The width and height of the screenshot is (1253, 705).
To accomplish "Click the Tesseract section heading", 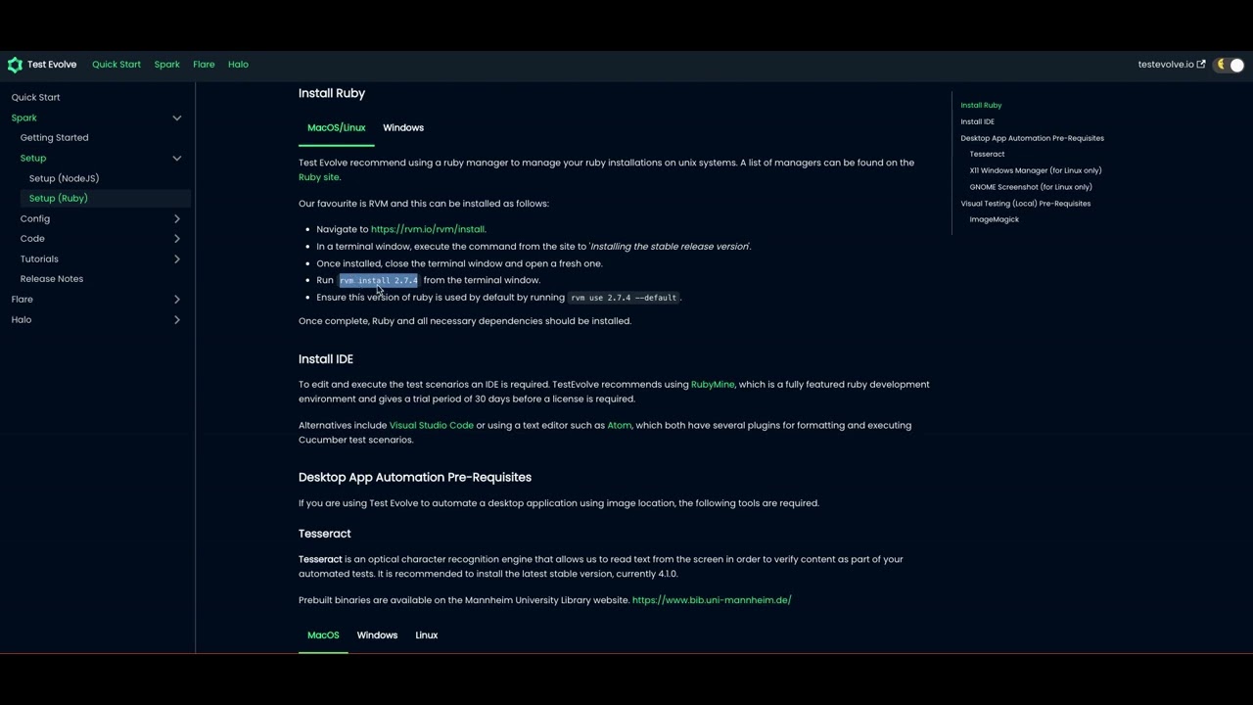I will point(325,534).
